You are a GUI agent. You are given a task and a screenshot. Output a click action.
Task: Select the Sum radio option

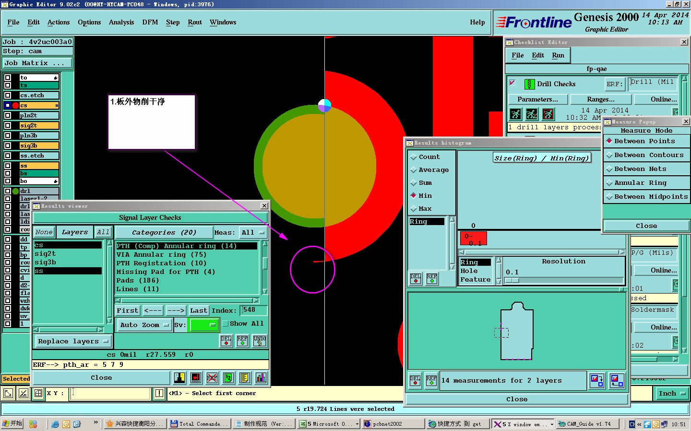(421, 183)
